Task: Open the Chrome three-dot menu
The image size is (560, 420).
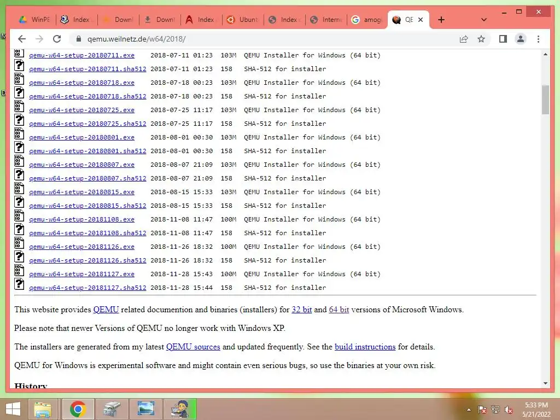Action: pos(538,39)
